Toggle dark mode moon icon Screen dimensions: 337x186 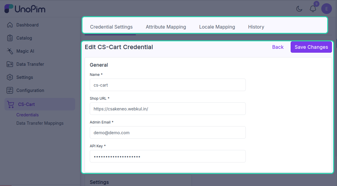[299, 9]
